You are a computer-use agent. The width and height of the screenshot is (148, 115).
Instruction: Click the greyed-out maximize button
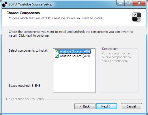pyautogui.click(x=128, y=3)
